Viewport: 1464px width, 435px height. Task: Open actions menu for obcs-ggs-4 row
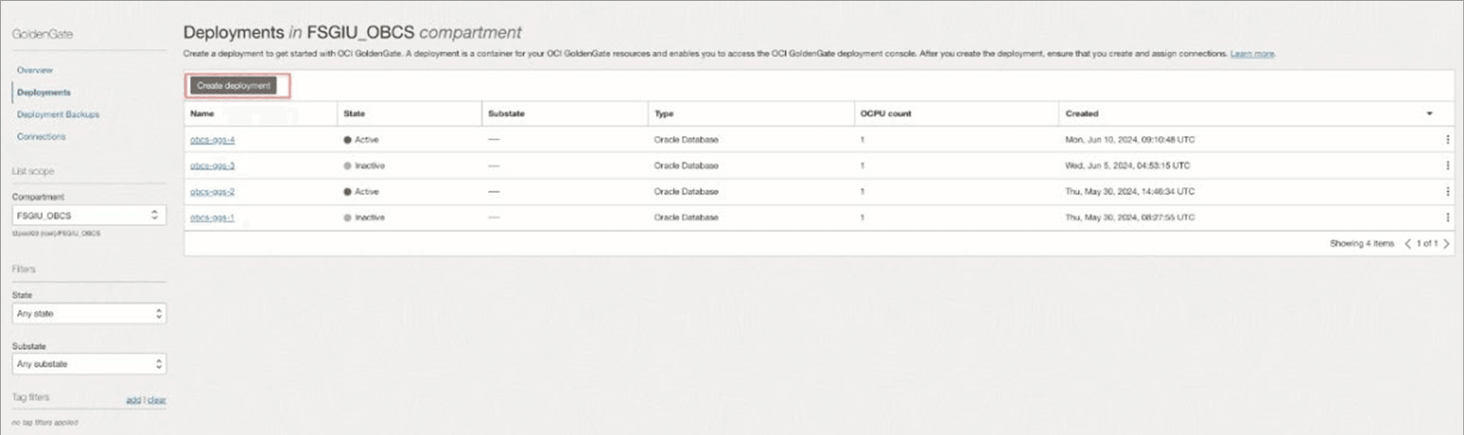click(1447, 140)
